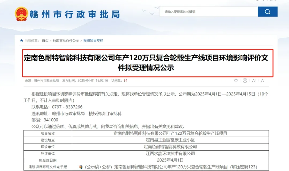The height and width of the screenshot is (171, 289).
Task: Bookmark the article with the star icon
Action: [236, 80]
